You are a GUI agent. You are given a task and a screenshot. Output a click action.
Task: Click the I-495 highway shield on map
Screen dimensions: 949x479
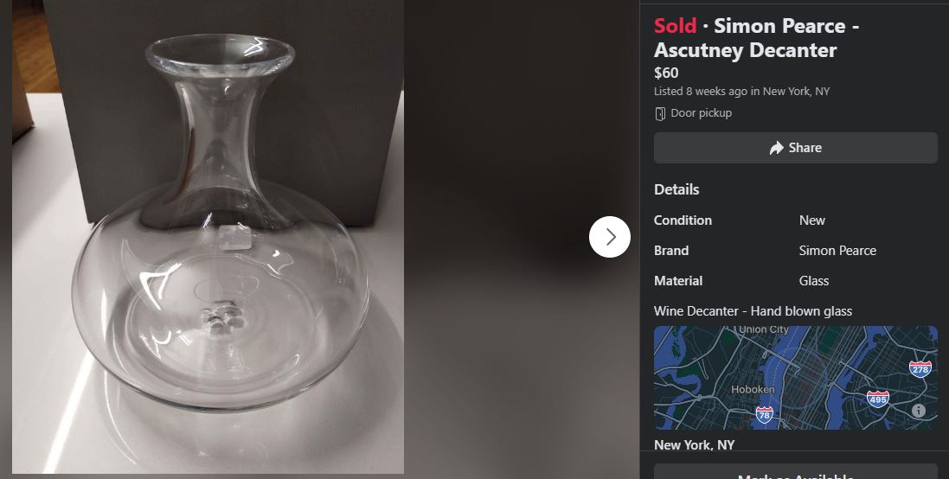point(877,399)
